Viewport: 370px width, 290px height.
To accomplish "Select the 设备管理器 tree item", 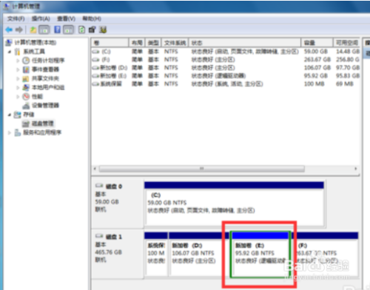I will [x=45, y=106].
